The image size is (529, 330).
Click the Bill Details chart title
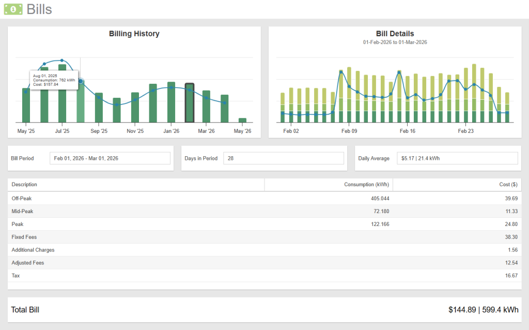coord(395,34)
